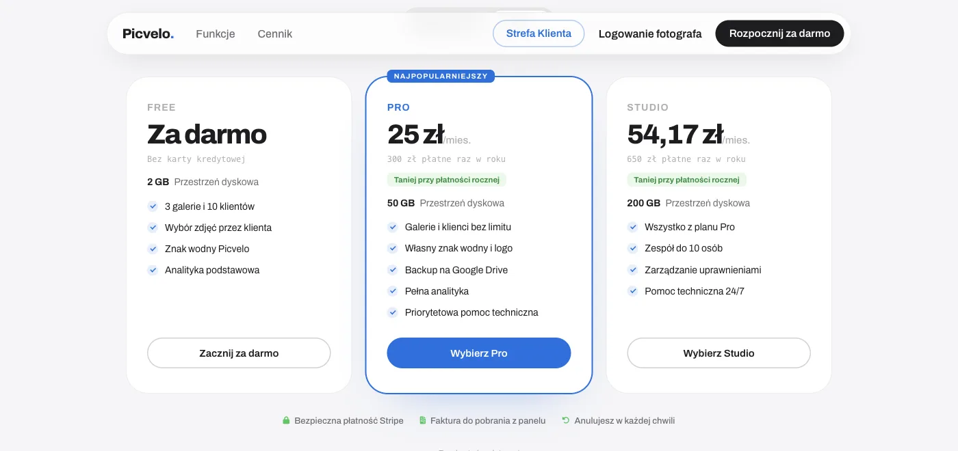
Task: Click Studio plan's Taniej przy płatności rocznej badge
Action: [686, 180]
